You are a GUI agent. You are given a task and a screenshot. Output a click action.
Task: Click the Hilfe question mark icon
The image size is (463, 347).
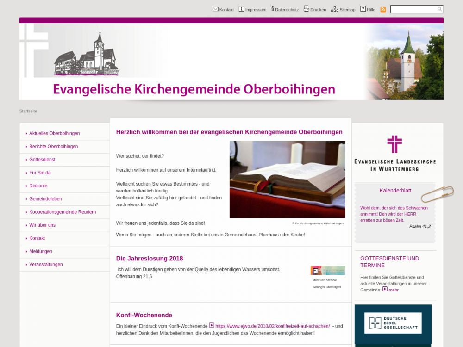363,9
